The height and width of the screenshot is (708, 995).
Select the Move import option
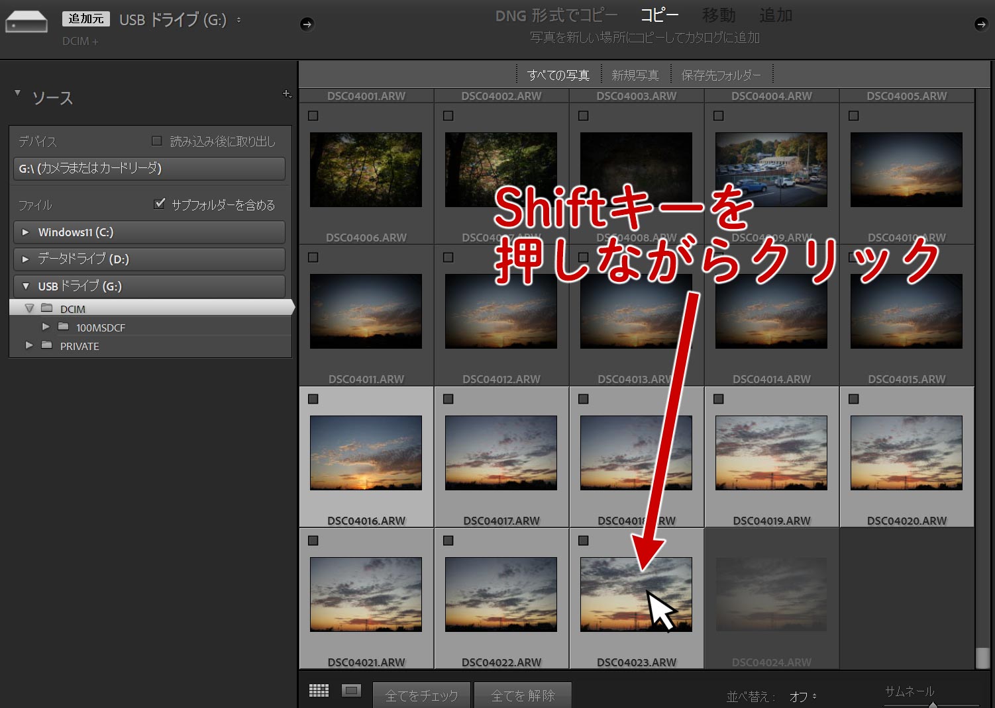point(718,15)
